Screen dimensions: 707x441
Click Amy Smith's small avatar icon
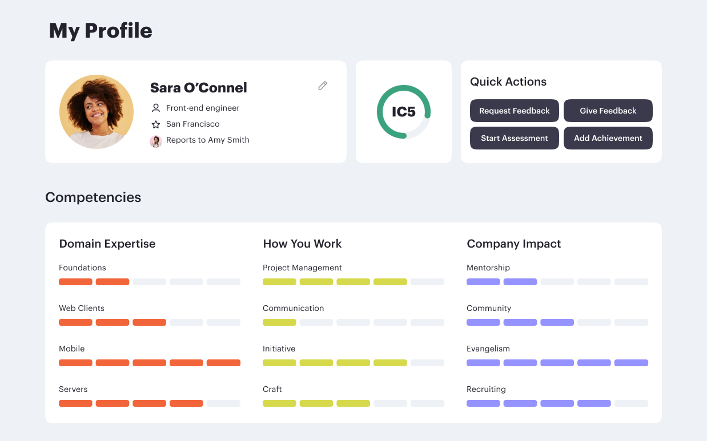pos(155,141)
